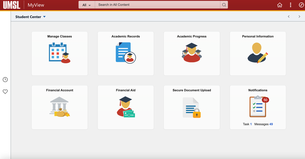The height and width of the screenshot is (159, 305).
Task: Click the UMSL logo
Action: coord(12,5)
